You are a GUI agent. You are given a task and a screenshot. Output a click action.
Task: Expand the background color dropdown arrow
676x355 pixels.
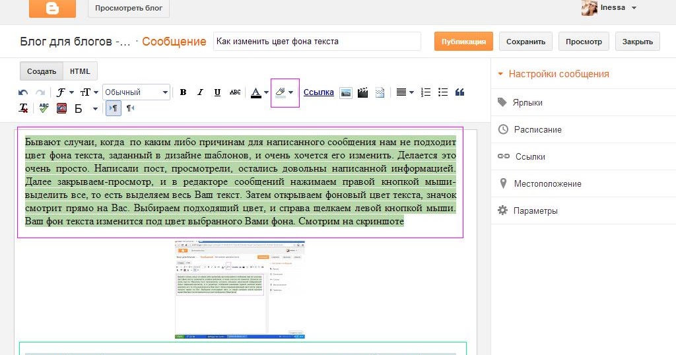(291, 92)
